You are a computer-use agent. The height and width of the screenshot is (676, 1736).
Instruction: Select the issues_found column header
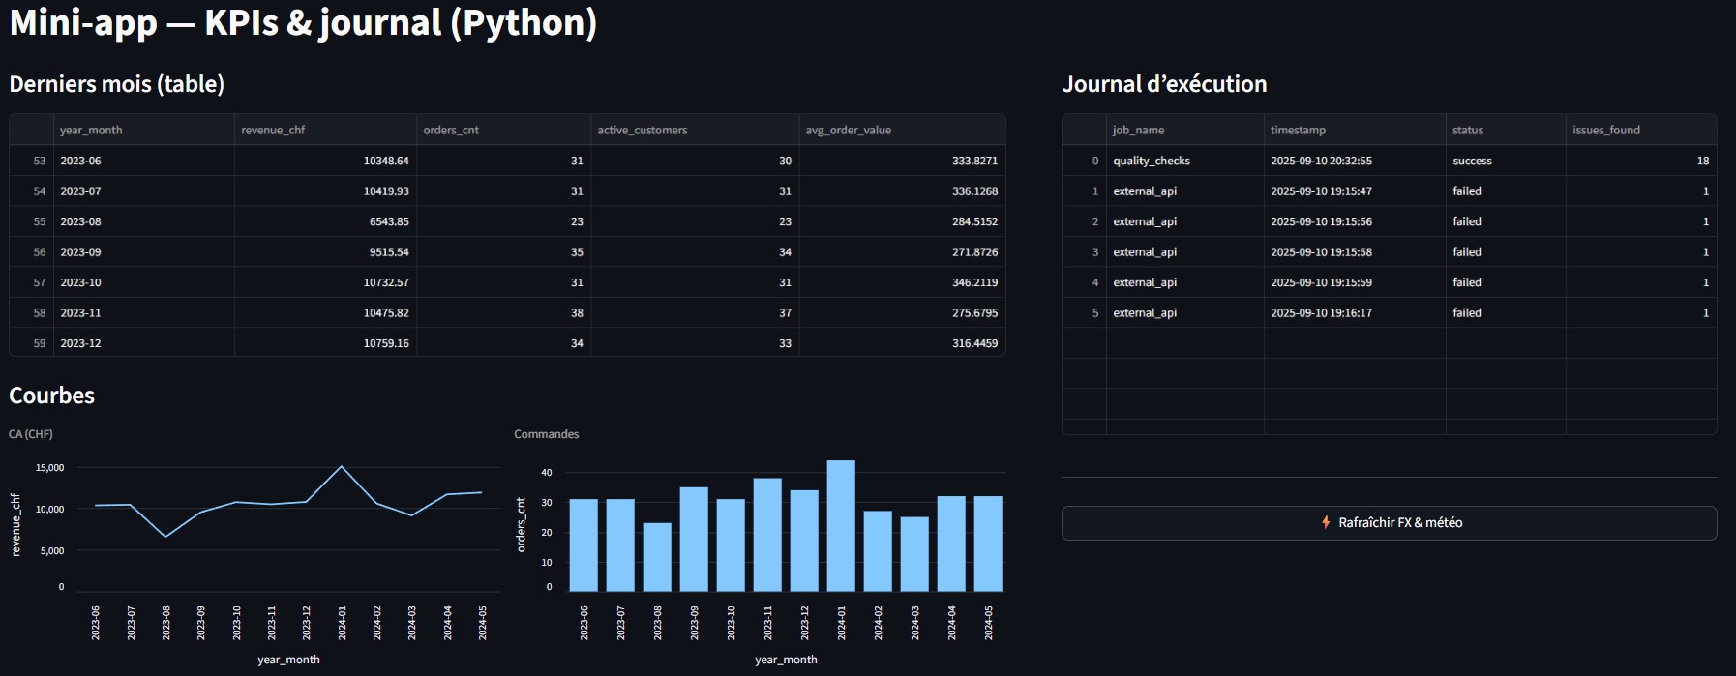click(1605, 131)
